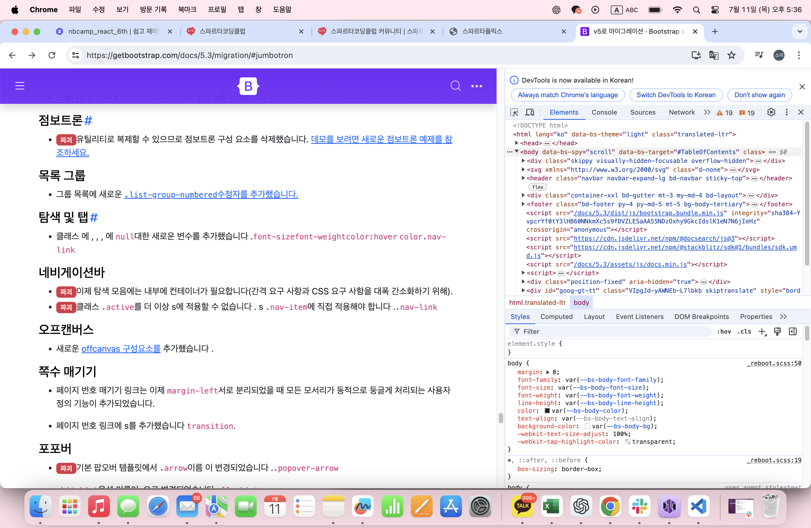Go forward in Chrome history
Image resolution: width=811 pixels, height=528 pixels.
[32, 55]
